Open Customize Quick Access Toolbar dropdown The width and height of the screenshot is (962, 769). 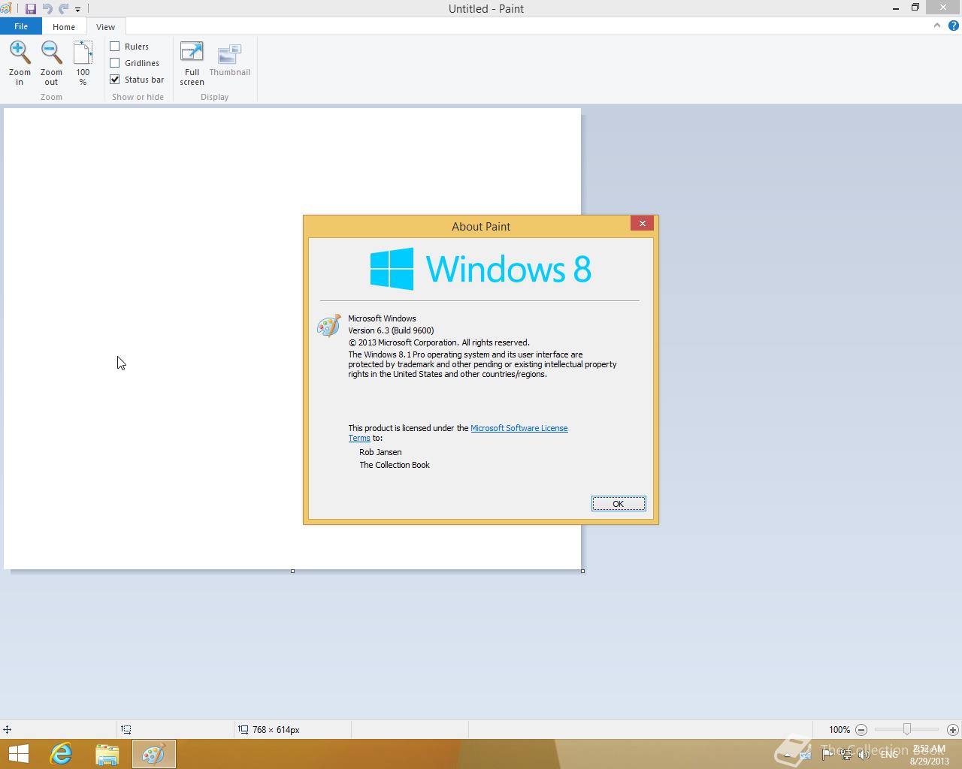77,10
